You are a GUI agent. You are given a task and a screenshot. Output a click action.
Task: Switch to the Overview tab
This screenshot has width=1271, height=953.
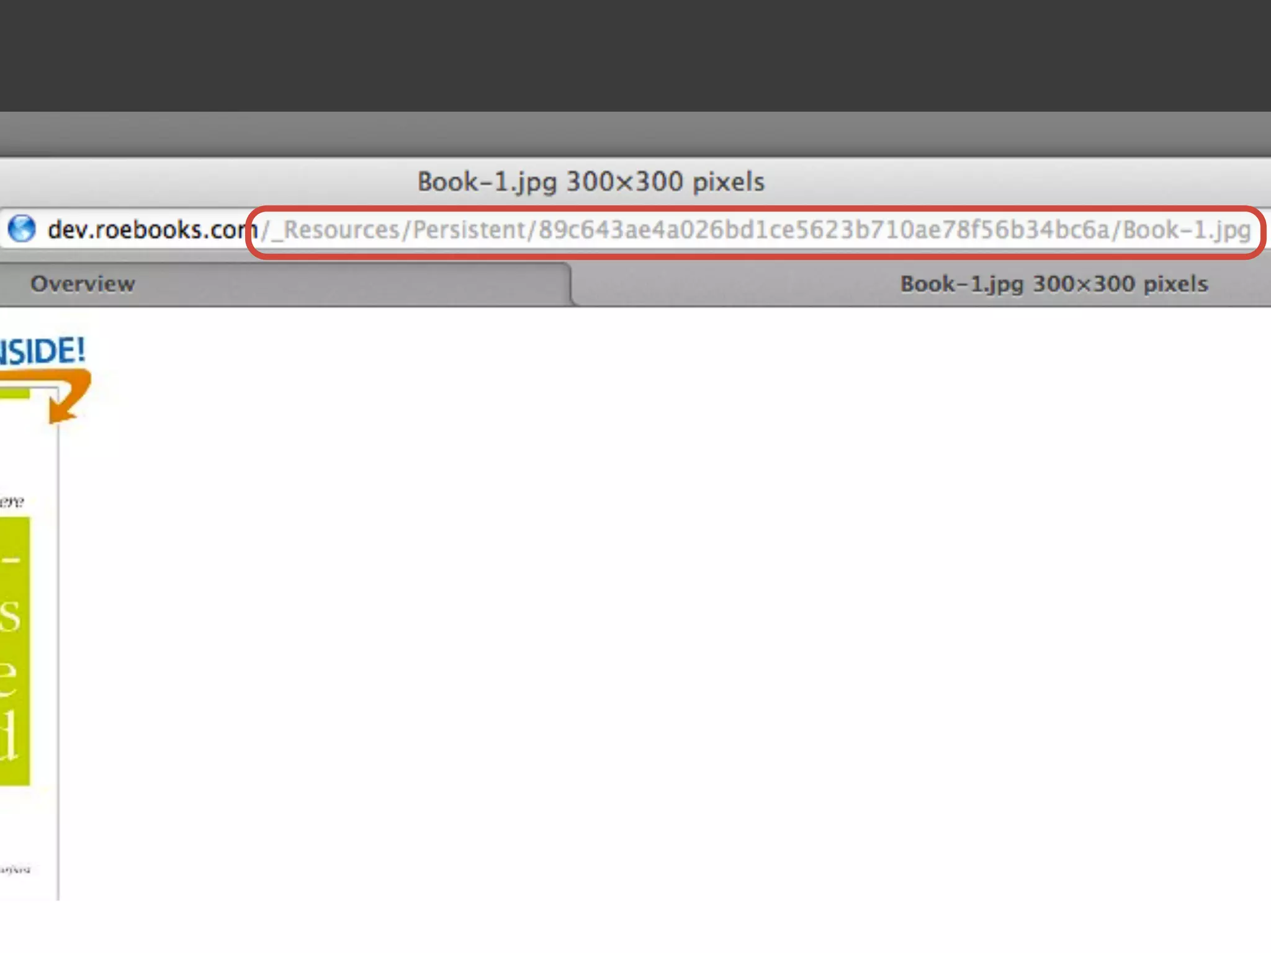pos(83,284)
